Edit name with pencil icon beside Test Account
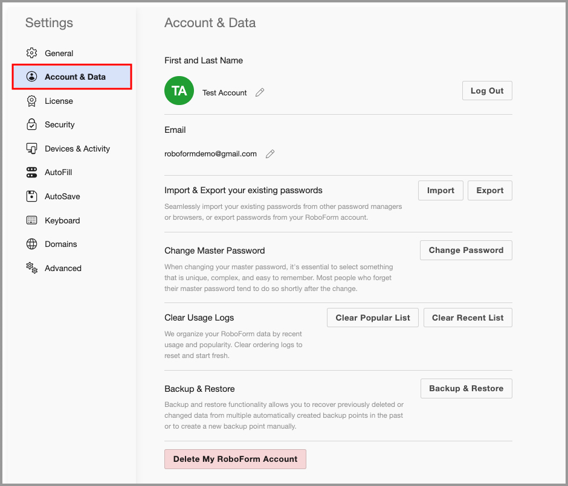 coord(260,92)
